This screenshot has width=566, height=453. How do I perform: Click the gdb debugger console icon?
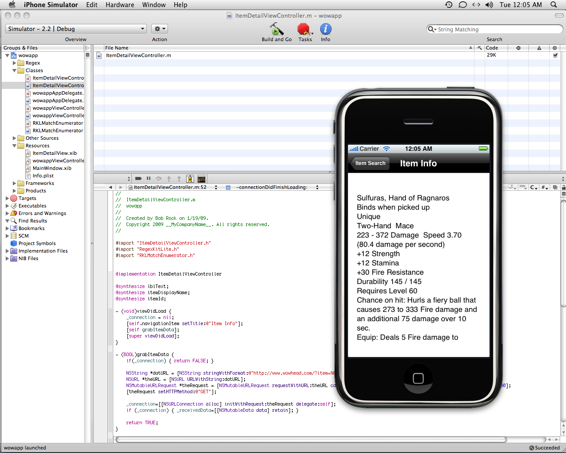201,179
